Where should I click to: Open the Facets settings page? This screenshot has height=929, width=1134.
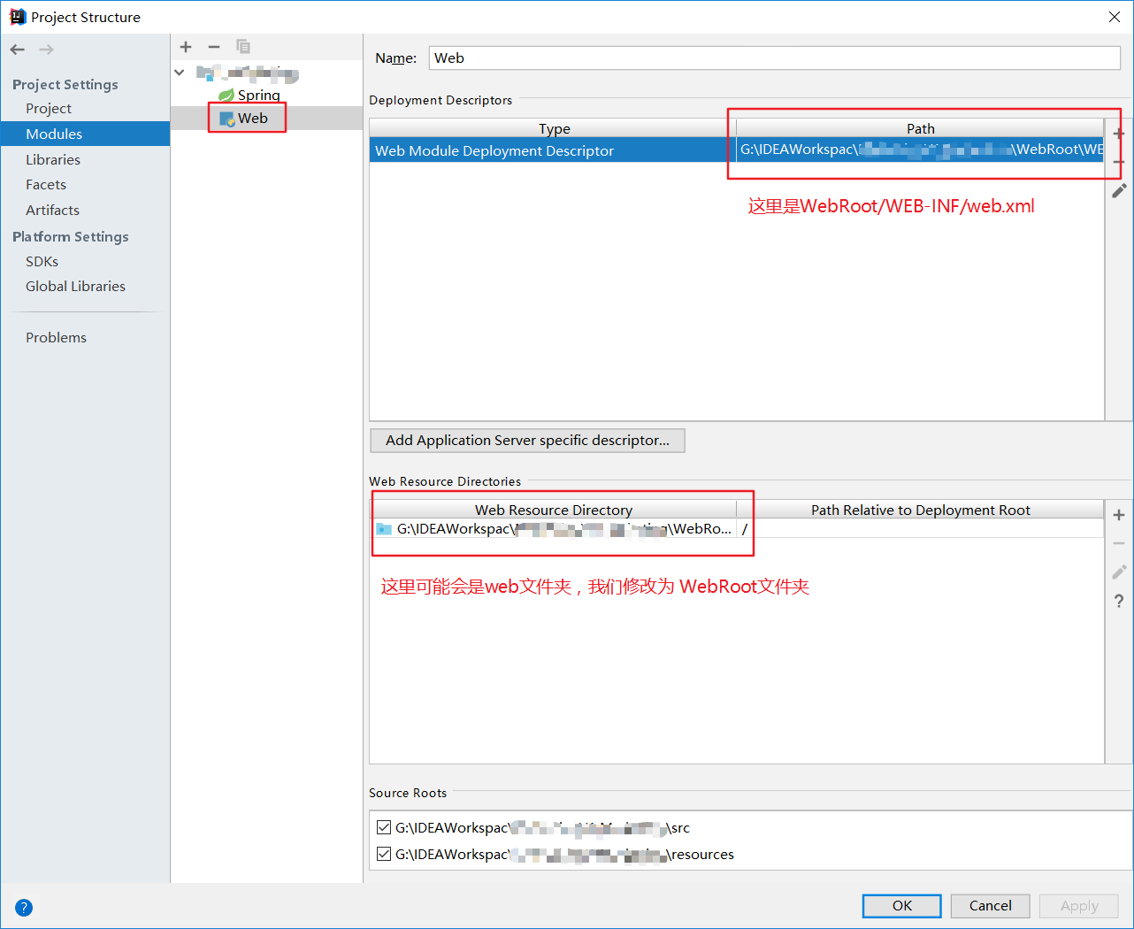[46, 184]
